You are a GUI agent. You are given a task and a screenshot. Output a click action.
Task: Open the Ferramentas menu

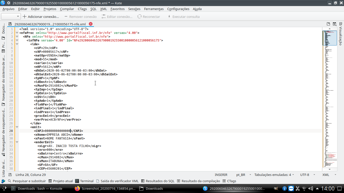(x=154, y=9)
